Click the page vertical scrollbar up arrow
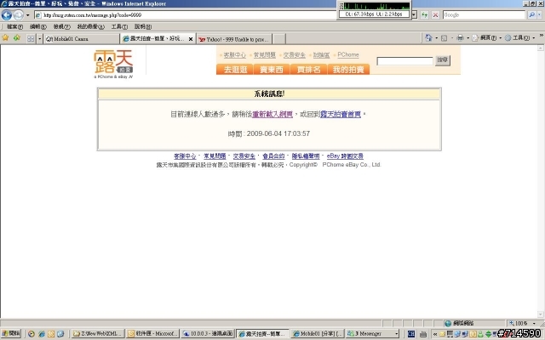Screen dimensions: 545x340 click(x=541, y=48)
